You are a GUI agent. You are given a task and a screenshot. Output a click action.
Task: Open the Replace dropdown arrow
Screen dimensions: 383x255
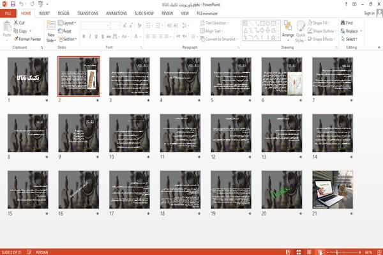pos(361,31)
